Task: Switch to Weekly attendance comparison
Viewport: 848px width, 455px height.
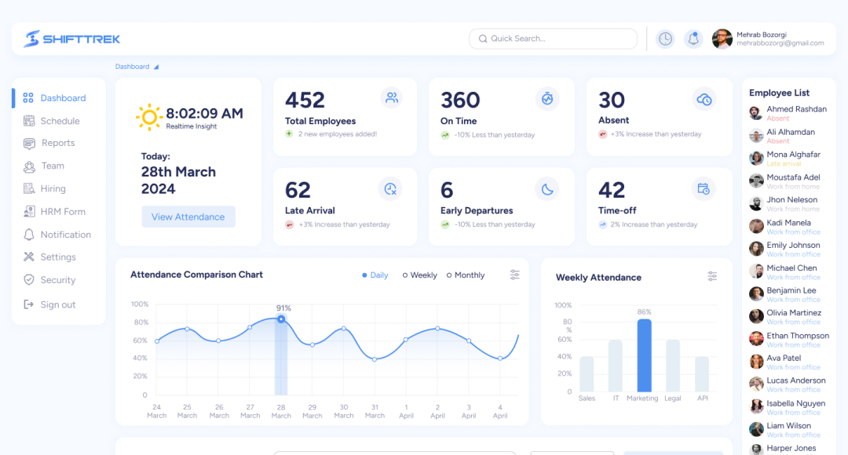Action: pos(419,275)
